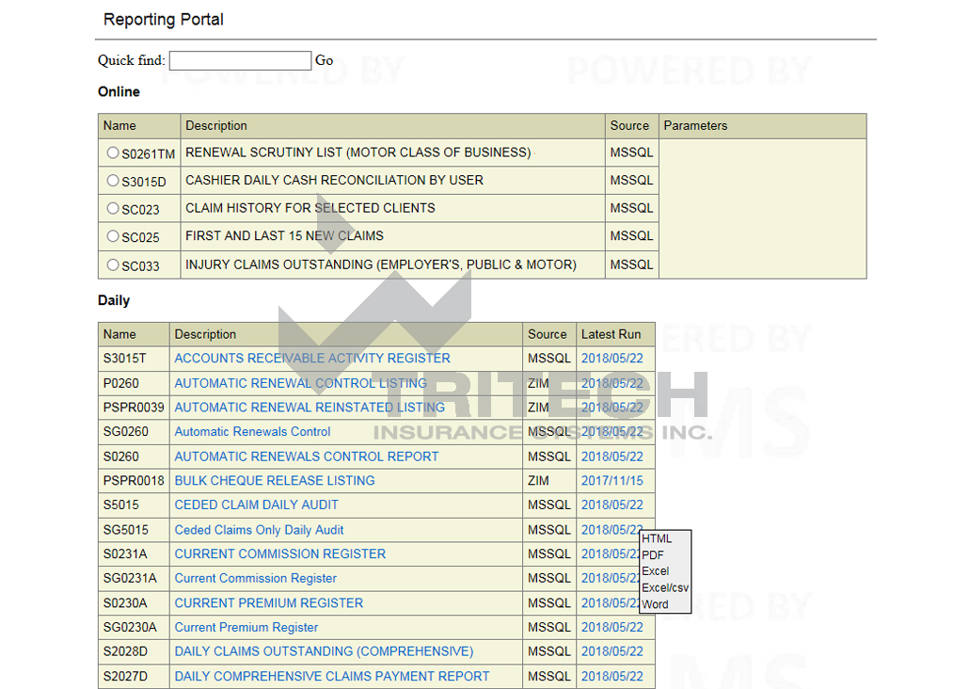The height and width of the screenshot is (689, 969).
Task: Click ZIM source cell in PSPR0018 row
Action: click(549, 481)
